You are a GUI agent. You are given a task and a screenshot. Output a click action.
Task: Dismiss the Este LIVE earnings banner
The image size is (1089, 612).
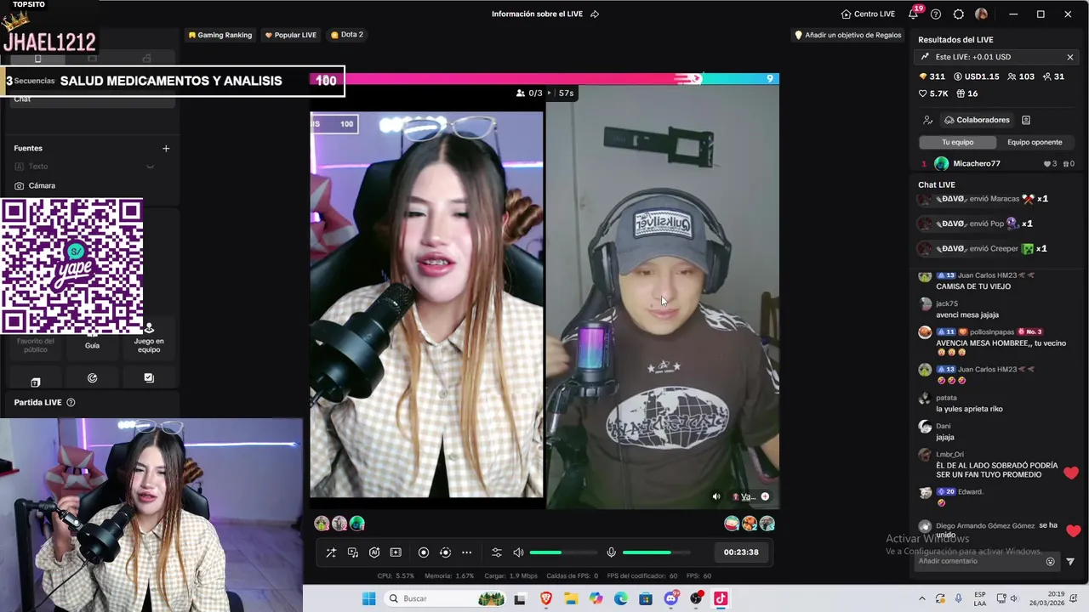click(1069, 57)
